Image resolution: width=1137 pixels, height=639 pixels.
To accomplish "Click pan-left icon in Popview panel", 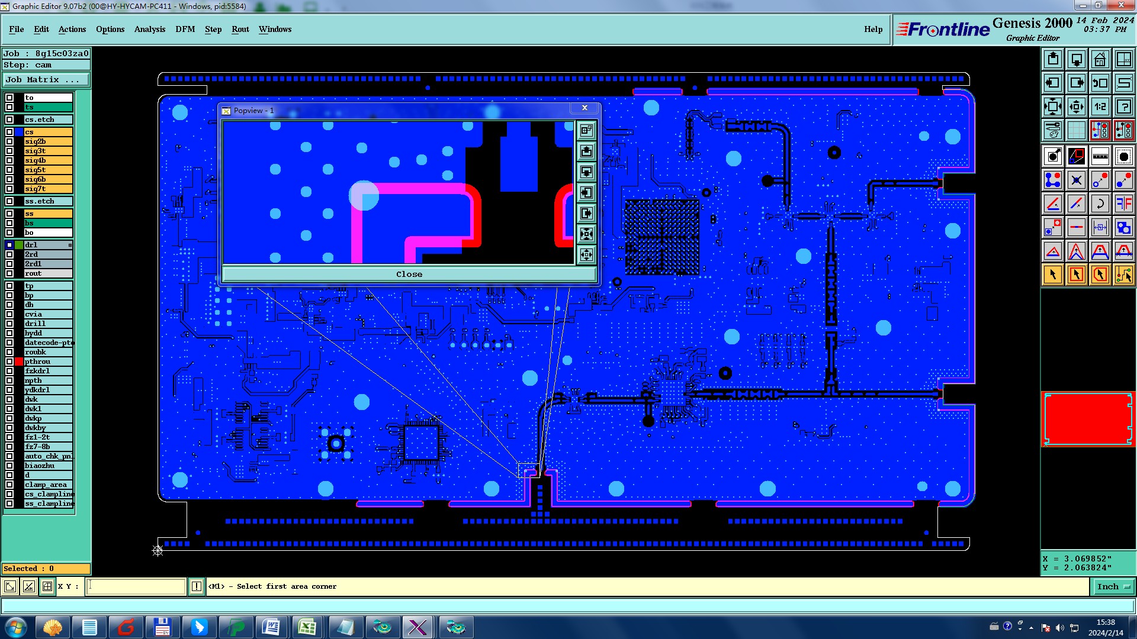I will (586, 192).
